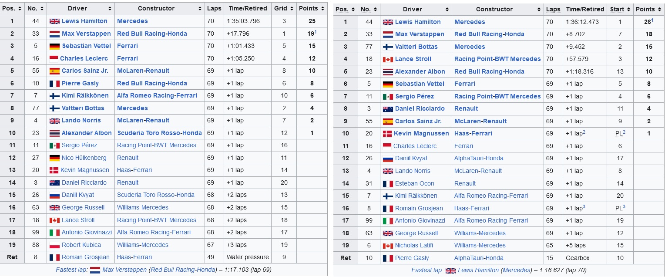Open Mercedes link in Valtteri Bottas row, left table

click(x=132, y=108)
